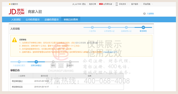Click the VIP 会员俱乐部 badge icon
Viewport: 178px width, 94px height.
click(x=101, y=4)
